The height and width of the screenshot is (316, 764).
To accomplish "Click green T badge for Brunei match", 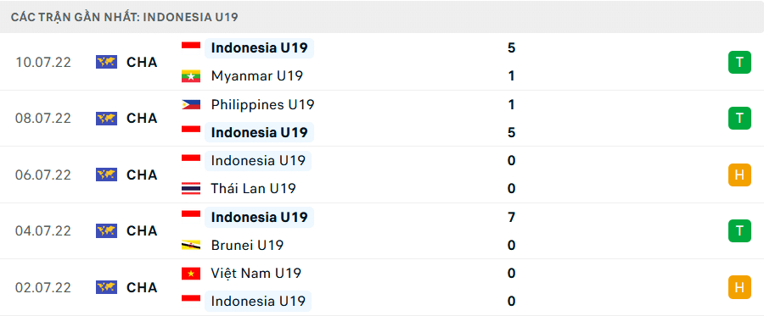I will tap(739, 231).
